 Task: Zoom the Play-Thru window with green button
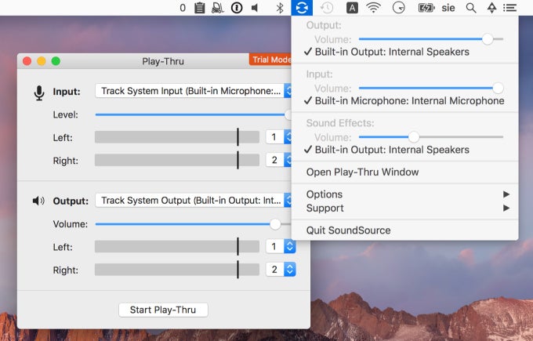pos(56,61)
